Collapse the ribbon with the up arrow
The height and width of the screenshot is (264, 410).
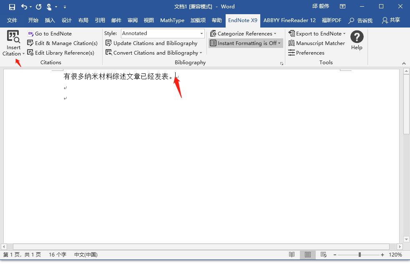404,63
